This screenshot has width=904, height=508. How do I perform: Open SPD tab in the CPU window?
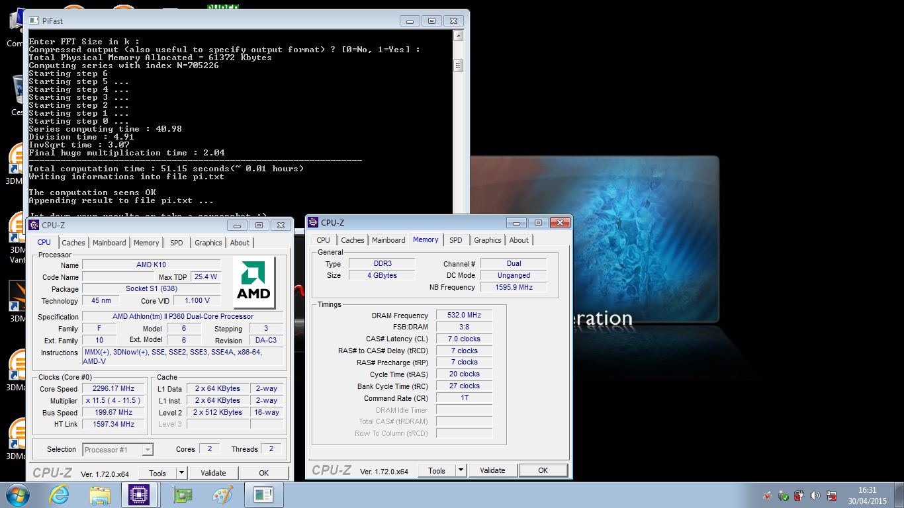(176, 243)
